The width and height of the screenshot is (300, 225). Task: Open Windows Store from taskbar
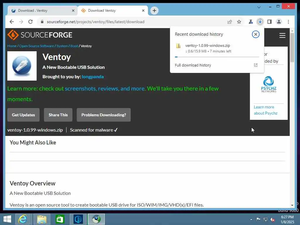pyautogui.click(x=60, y=219)
